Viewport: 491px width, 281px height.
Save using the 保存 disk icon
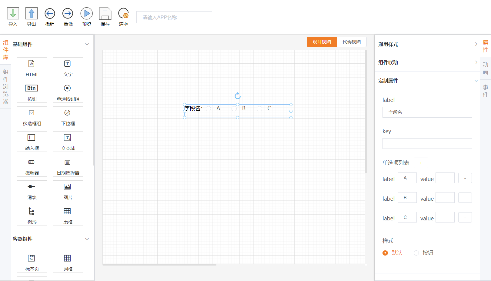pos(105,14)
